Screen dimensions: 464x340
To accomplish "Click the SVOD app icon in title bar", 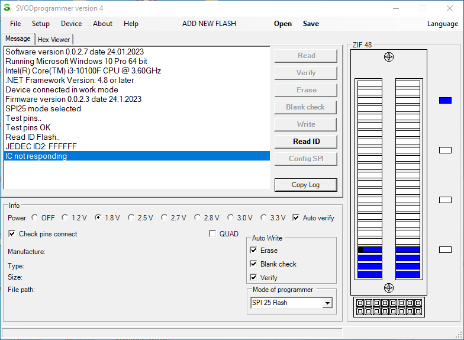I will 7,8.
